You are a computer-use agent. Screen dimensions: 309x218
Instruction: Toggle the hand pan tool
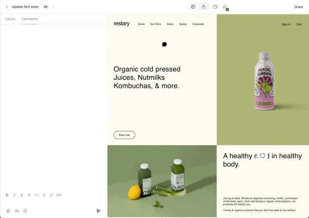(x=204, y=7)
